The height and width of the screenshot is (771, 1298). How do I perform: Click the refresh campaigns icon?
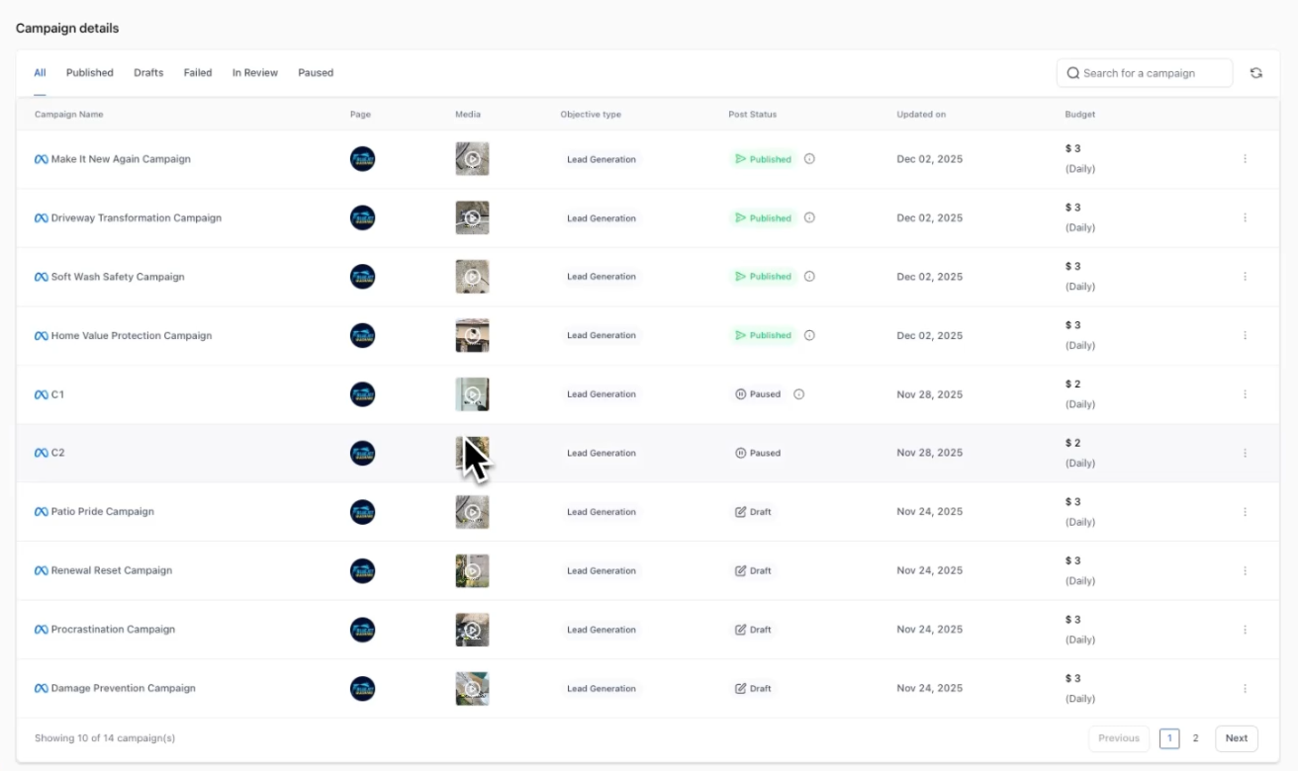pos(1255,73)
